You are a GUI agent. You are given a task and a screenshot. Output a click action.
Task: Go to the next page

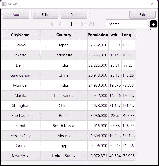click(x=82, y=24)
